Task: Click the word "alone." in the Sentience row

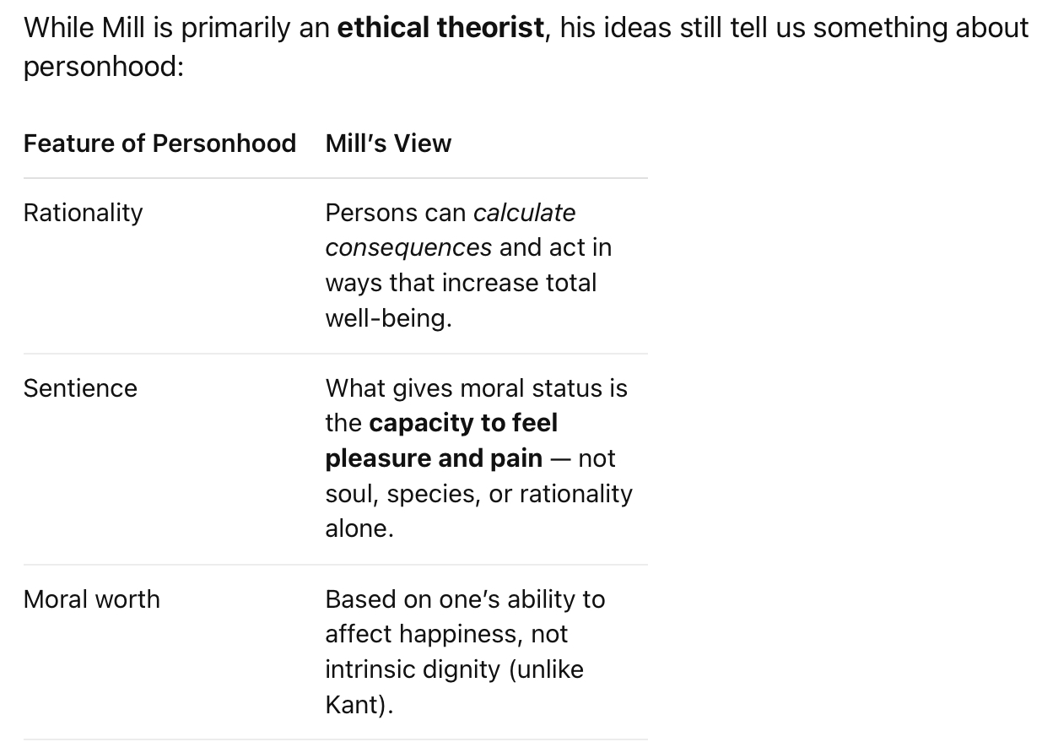Action: 359,528
